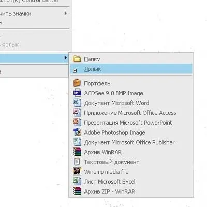Click the Winamp media file icon
This screenshot has height=207, width=207.
77,172
